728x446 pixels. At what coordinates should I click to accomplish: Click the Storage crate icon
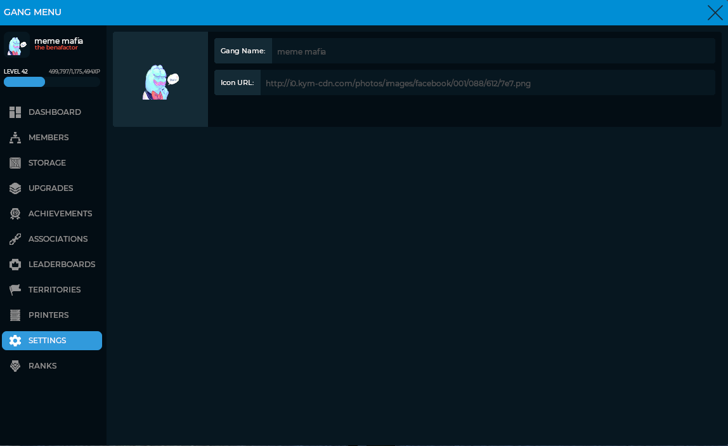(x=15, y=162)
